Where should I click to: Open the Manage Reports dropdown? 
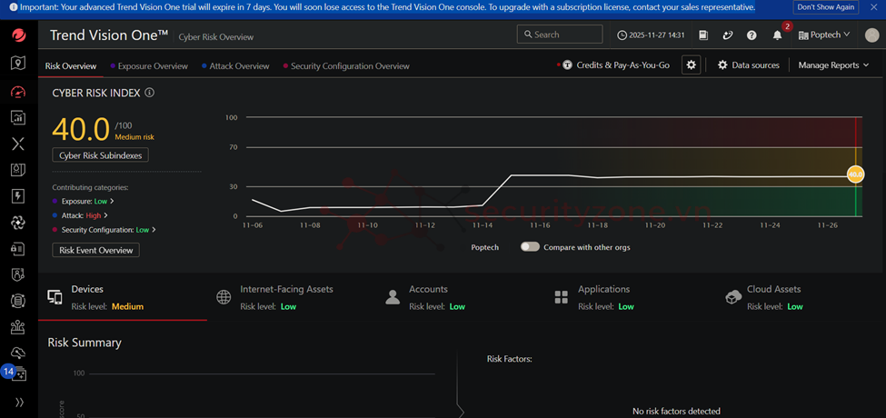click(833, 65)
